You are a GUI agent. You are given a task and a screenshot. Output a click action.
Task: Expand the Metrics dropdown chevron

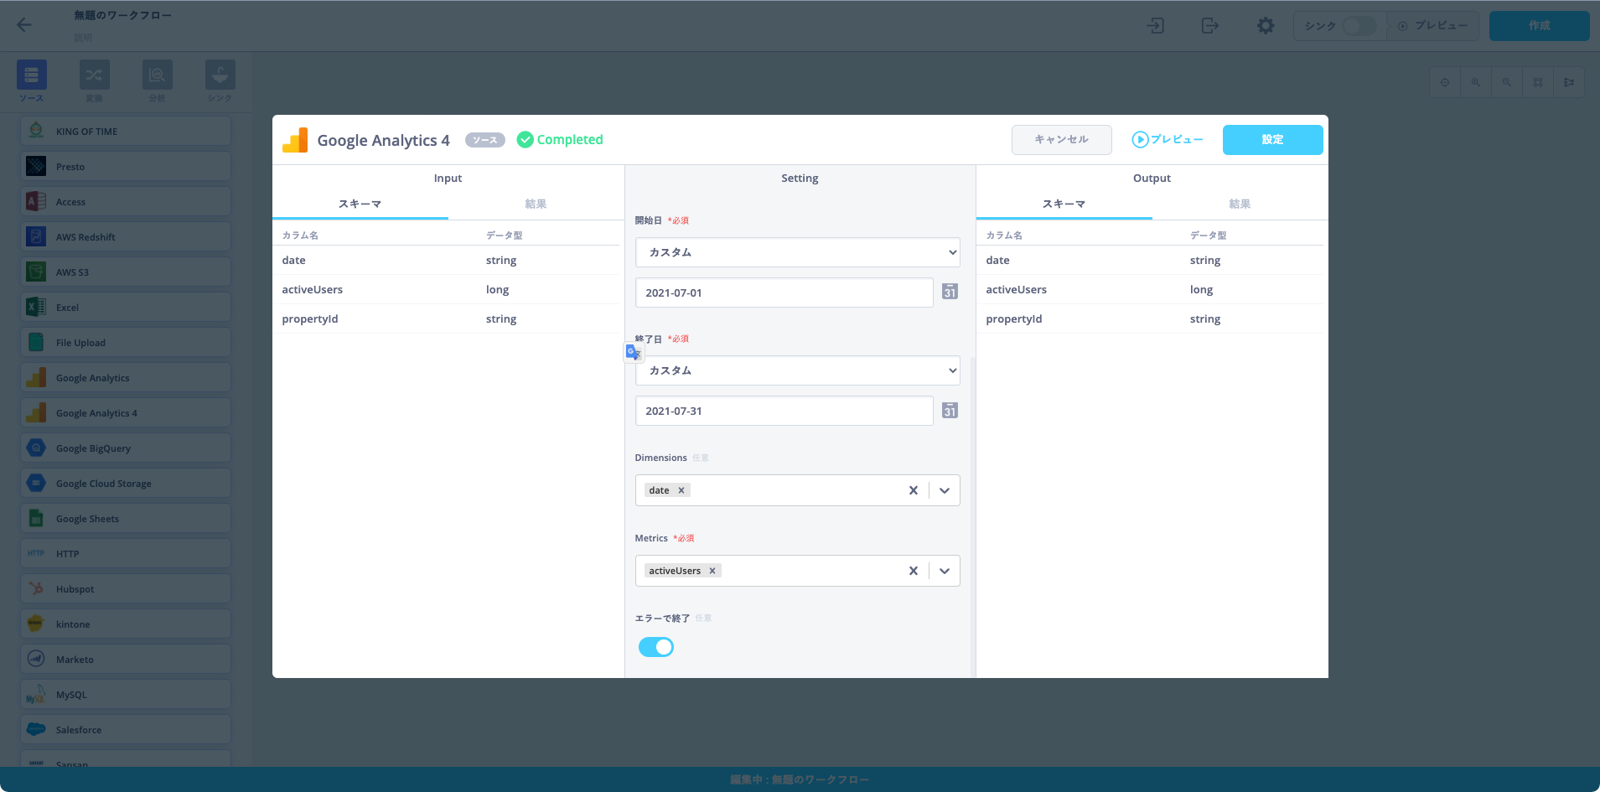945,571
